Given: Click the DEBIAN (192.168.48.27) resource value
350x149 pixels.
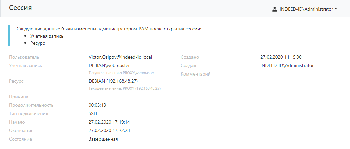Looking at the screenshot, I should click(113, 81).
